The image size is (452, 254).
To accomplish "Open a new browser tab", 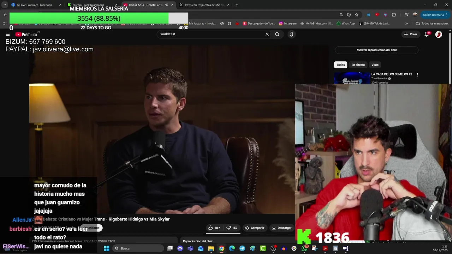I will click(237, 5).
